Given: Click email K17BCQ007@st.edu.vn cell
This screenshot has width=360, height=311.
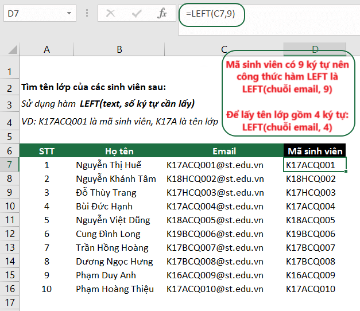Looking at the screenshot, I should (224, 247).
